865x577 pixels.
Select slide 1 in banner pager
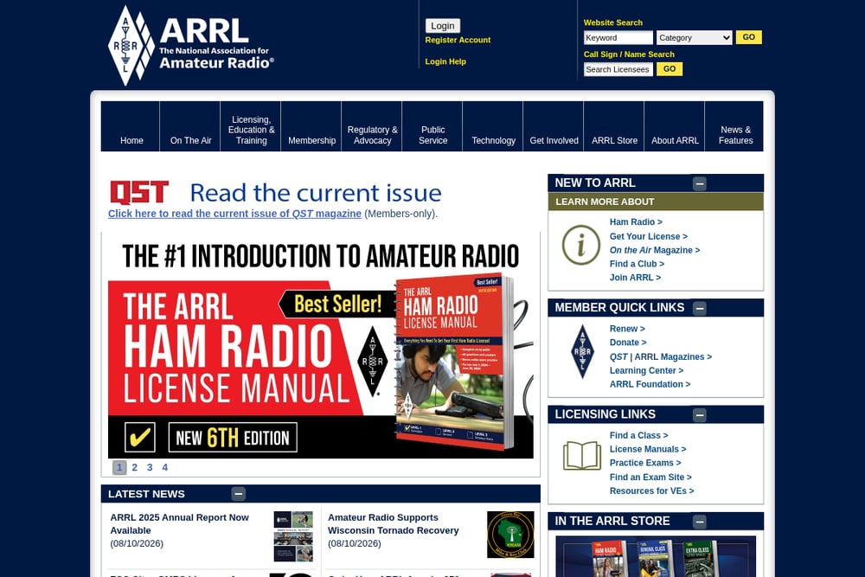119,467
